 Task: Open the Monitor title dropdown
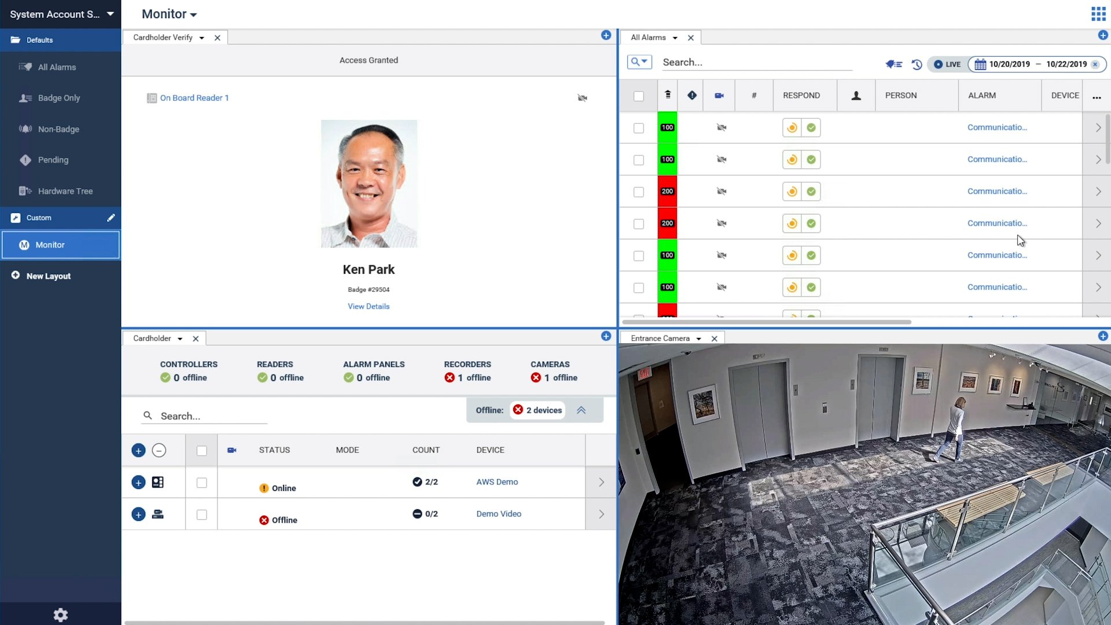170,14
